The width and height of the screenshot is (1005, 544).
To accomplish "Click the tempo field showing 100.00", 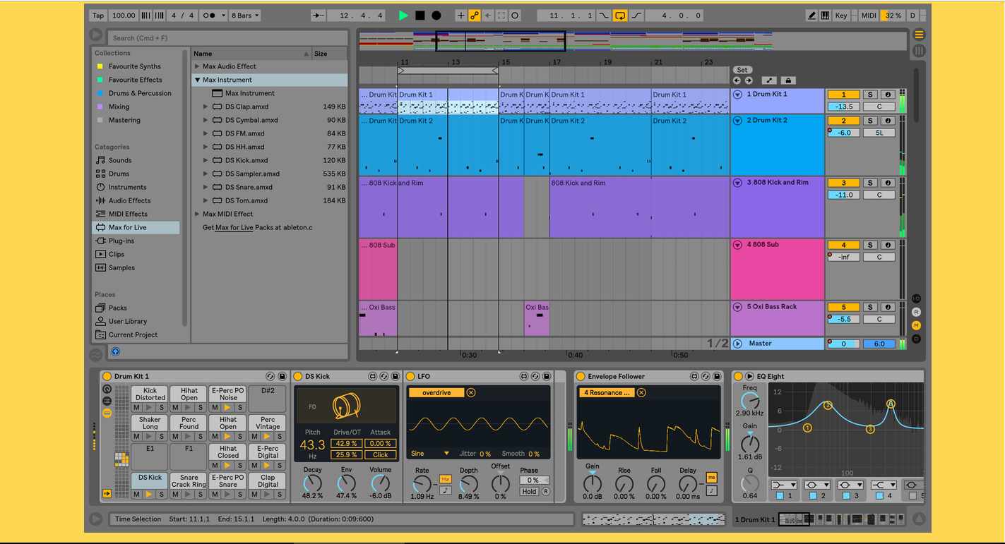I will [x=124, y=16].
